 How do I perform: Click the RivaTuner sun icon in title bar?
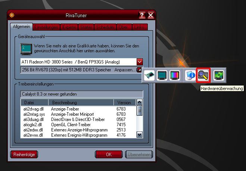[x=12, y=15]
